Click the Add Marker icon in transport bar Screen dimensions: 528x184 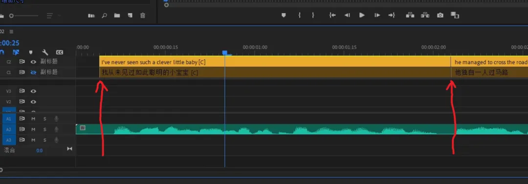pos(284,15)
